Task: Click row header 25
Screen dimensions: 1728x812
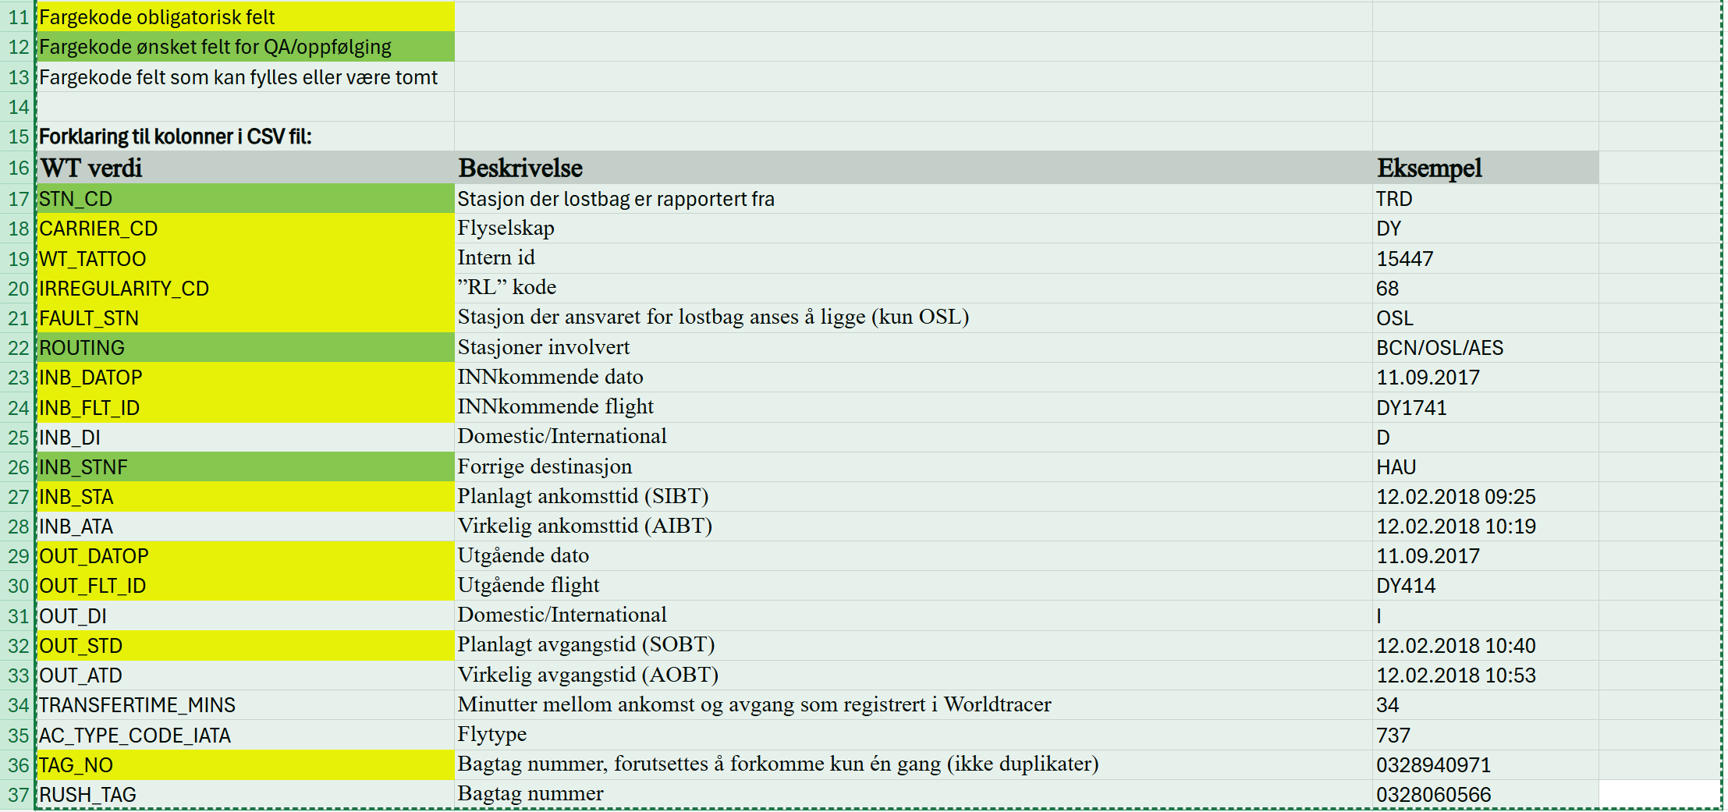Action: tap(18, 438)
